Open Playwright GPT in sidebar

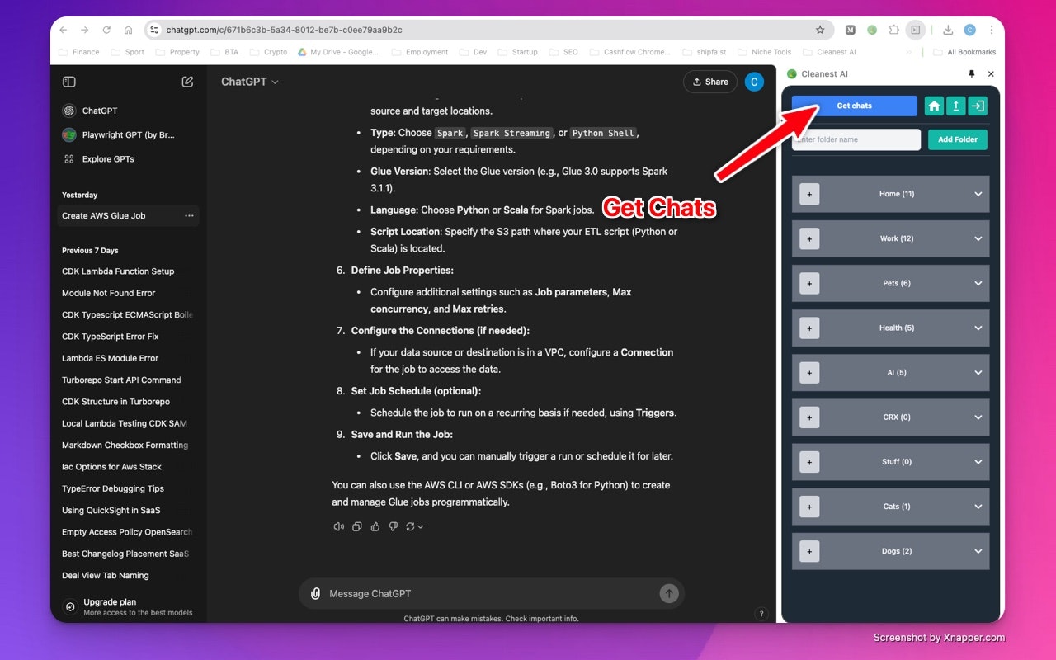pyautogui.click(x=119, y=134)
